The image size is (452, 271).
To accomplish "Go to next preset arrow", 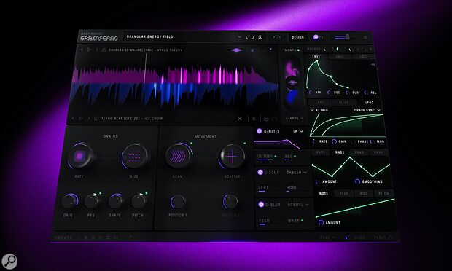I will [254, 37].
